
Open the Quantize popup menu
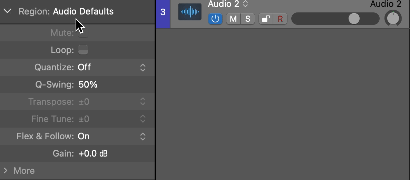point(143,67)
